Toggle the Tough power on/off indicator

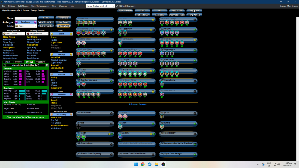[153, 61]
